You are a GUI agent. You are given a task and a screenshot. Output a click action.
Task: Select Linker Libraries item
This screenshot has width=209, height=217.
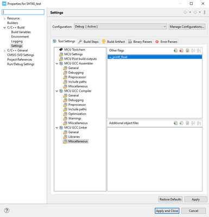(74, 137)
